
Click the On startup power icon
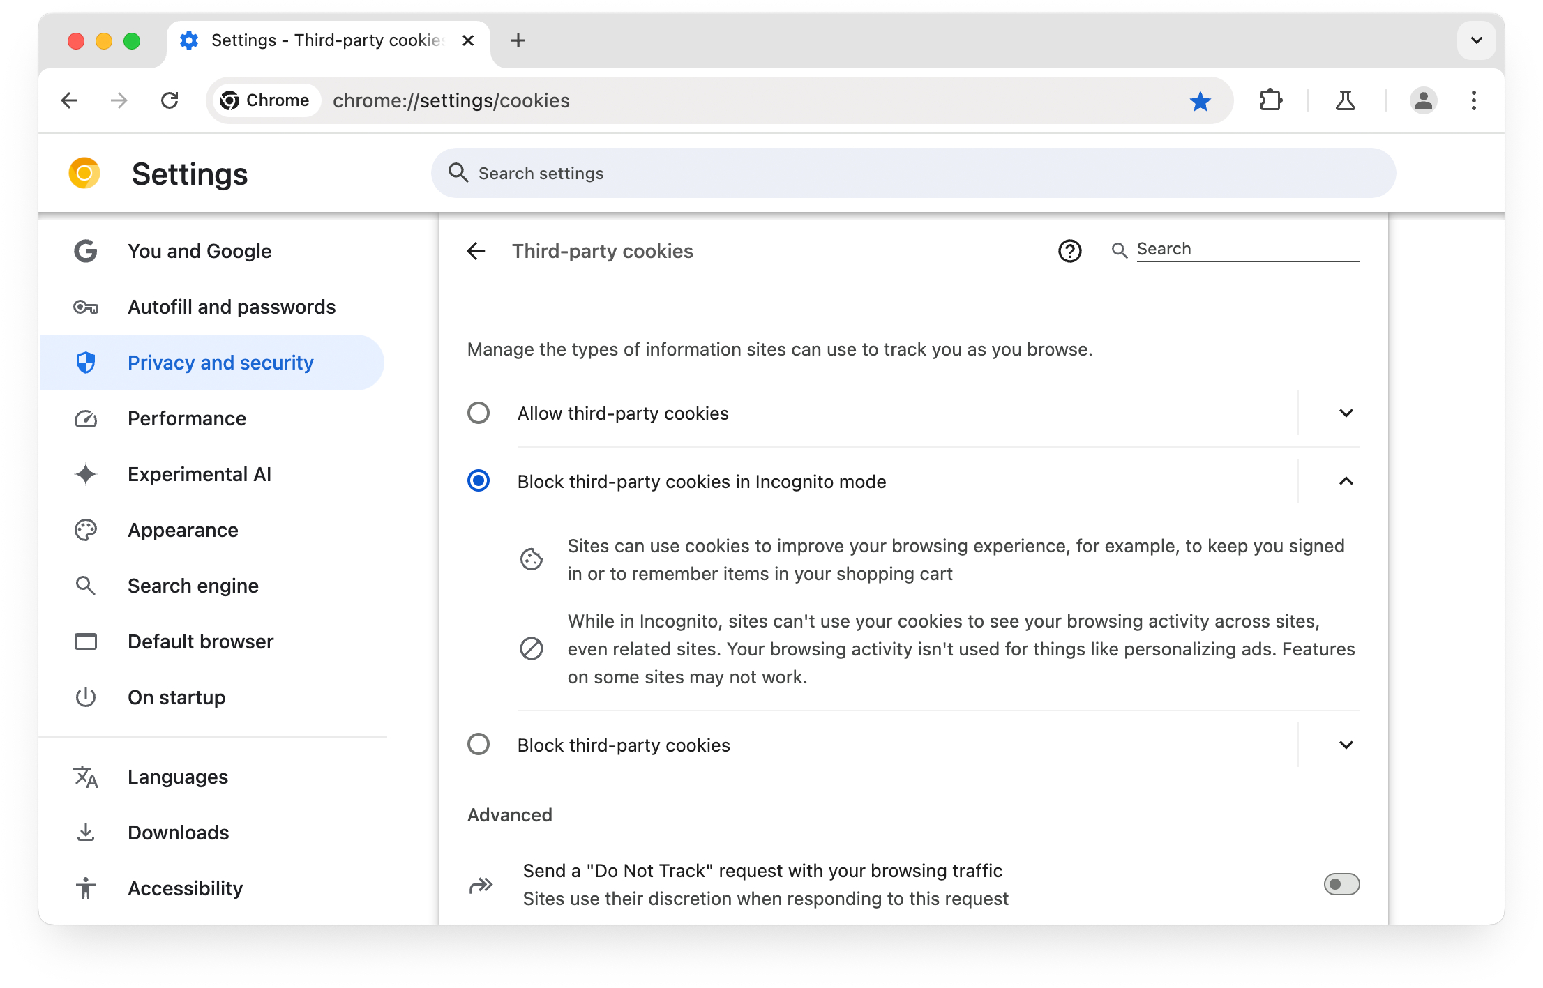(x=86, y=697)
